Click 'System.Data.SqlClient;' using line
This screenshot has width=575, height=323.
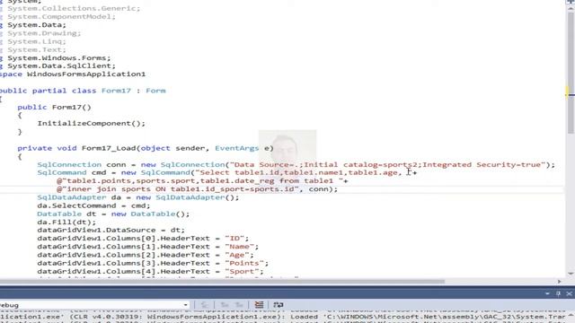pos(61,65)
